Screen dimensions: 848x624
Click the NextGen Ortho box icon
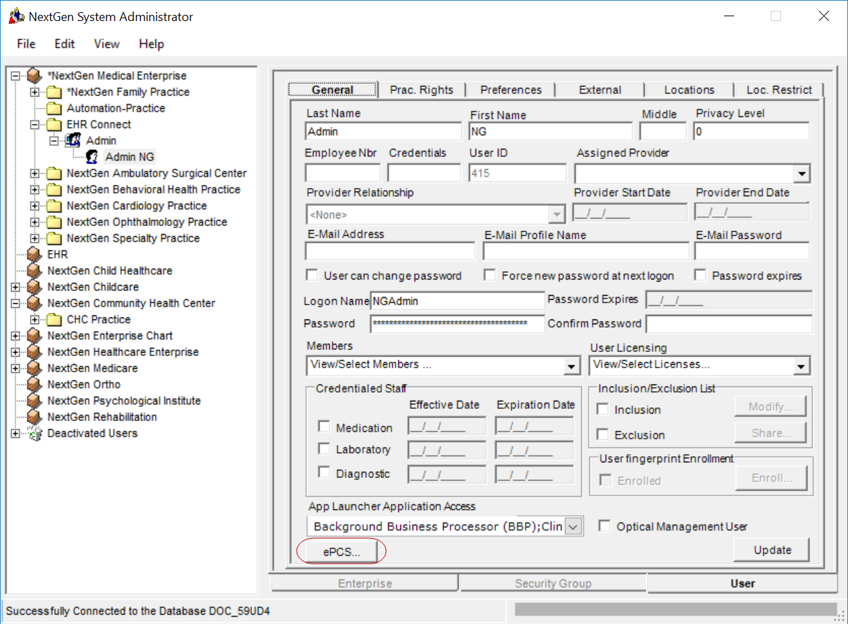point(34,384)
